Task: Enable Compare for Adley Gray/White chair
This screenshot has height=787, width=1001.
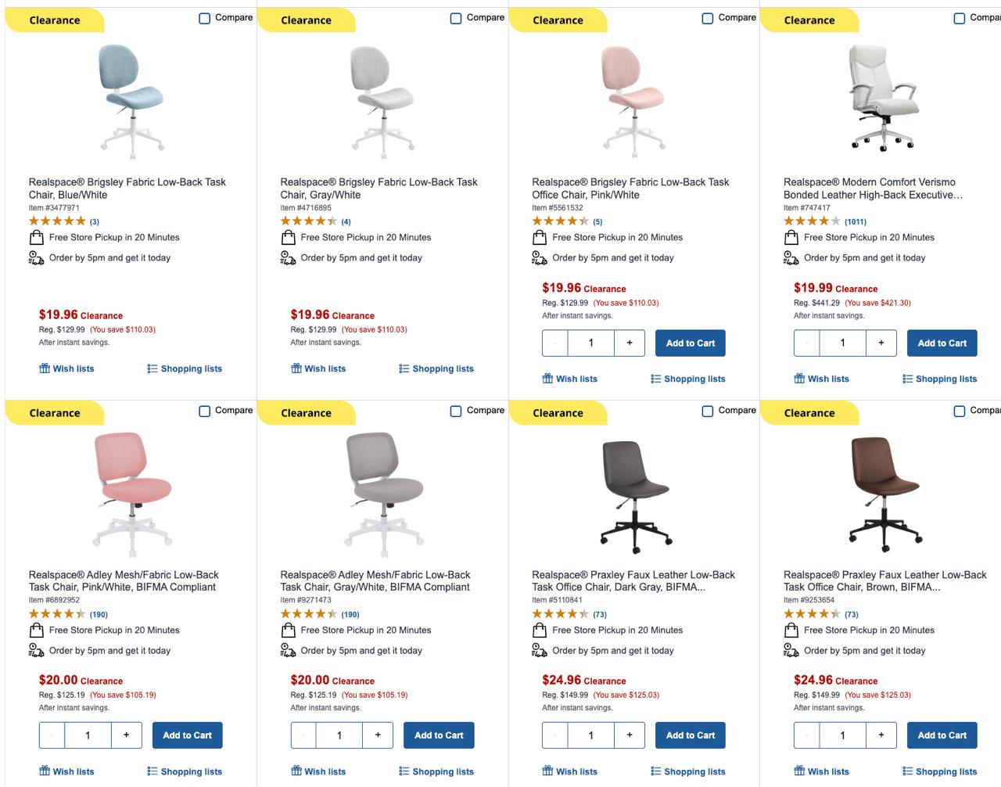Action: pos(456,411)
